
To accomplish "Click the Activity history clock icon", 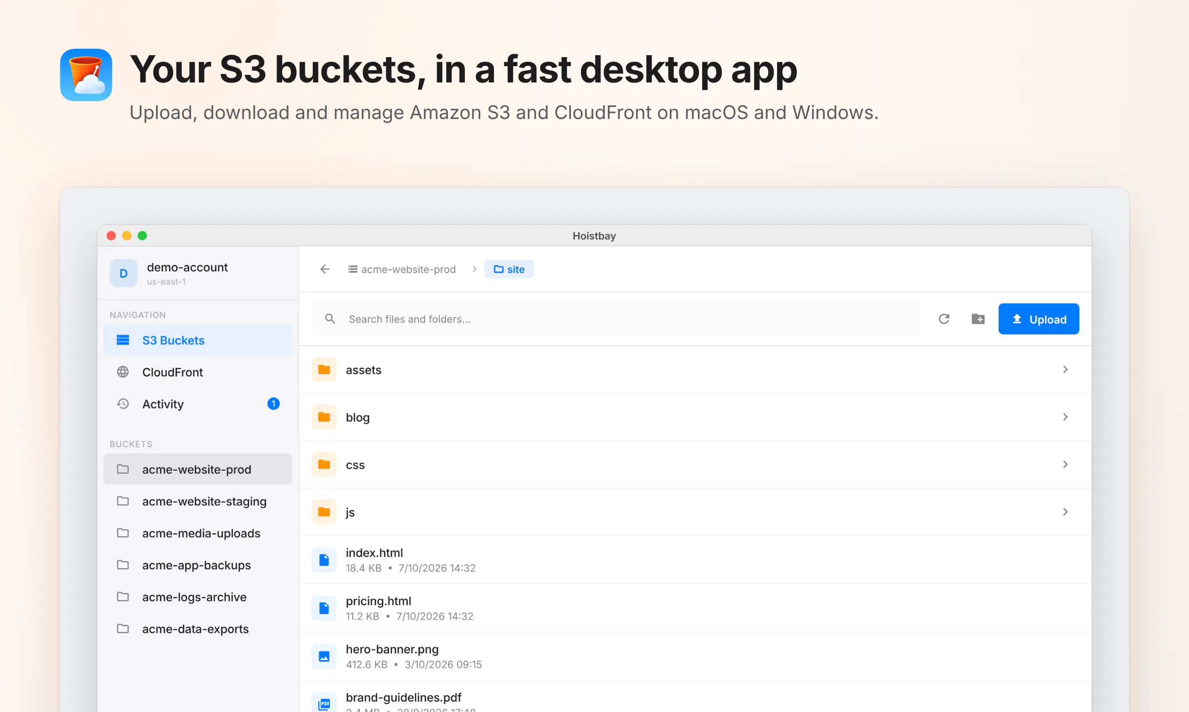I will tap(123, 404).
